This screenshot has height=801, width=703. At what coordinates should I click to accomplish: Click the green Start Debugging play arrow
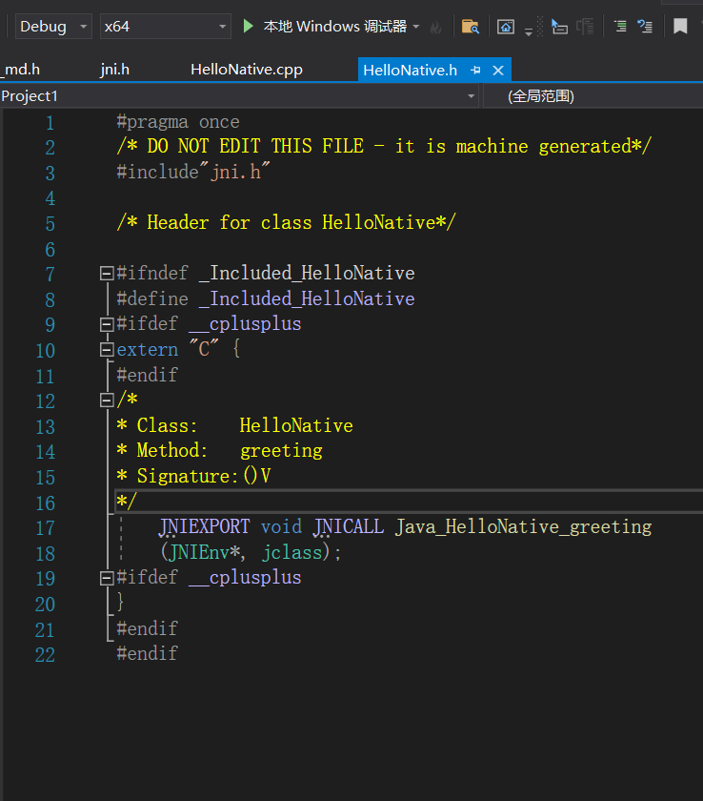249,27
